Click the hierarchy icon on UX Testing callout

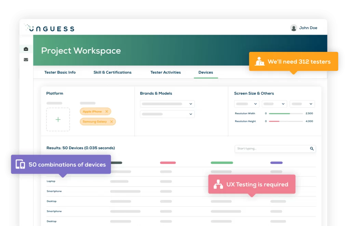218,184
